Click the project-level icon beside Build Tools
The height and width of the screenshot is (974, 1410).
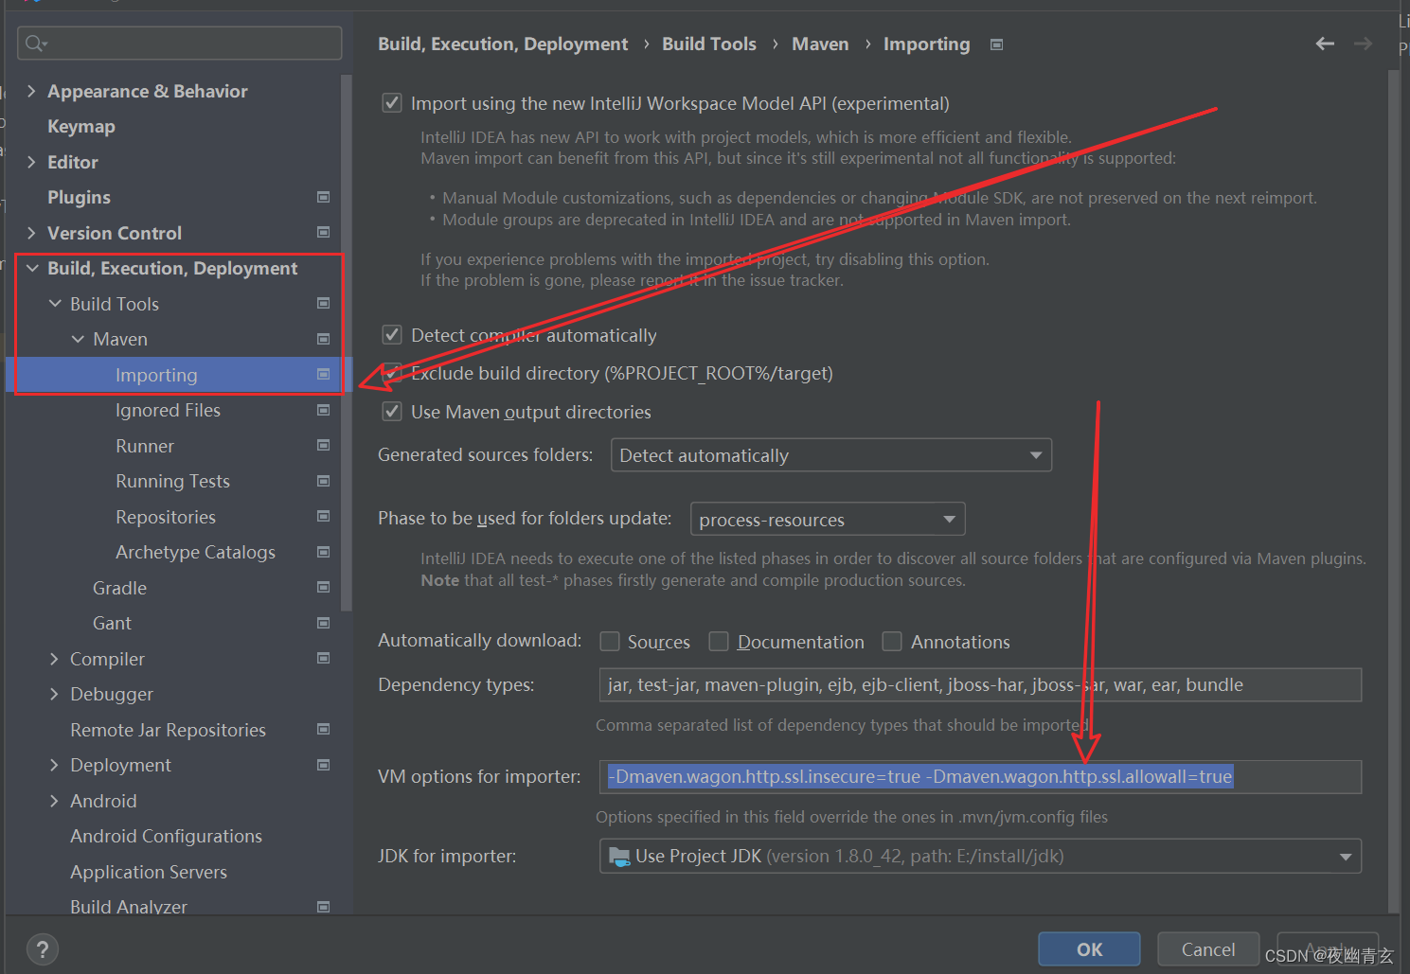(x=323, y=303)
